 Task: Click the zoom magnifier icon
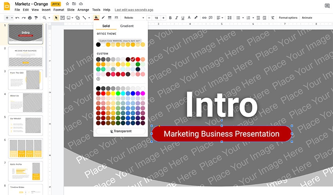pos(44,18)
